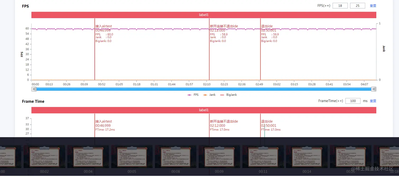Image resolution: width=399 pixels, height=177 pixels.
Task: Open the video thumbnail at 00:16
Action: pyautogui.click(x=351, y=156)
